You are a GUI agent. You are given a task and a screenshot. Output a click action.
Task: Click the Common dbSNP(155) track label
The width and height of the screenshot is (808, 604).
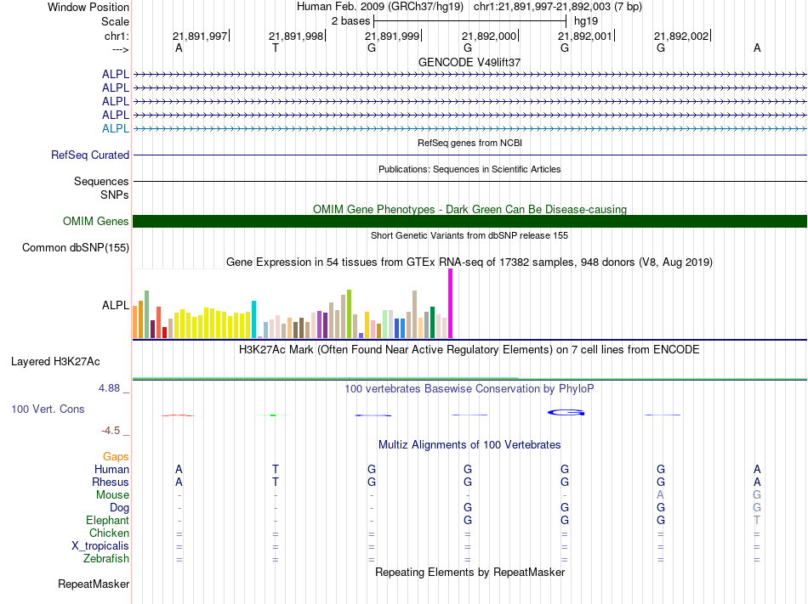[76, 248]
